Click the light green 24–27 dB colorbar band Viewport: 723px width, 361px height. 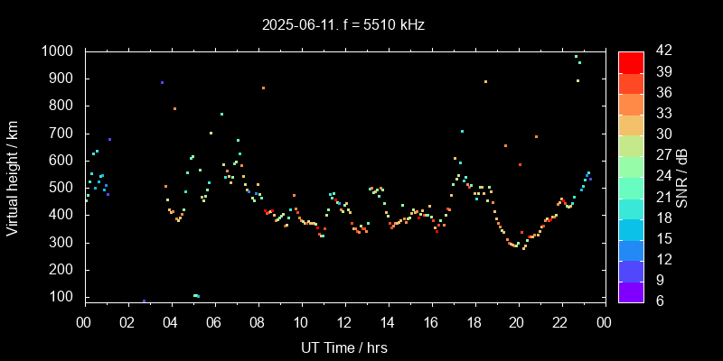(x=631, y=166)
